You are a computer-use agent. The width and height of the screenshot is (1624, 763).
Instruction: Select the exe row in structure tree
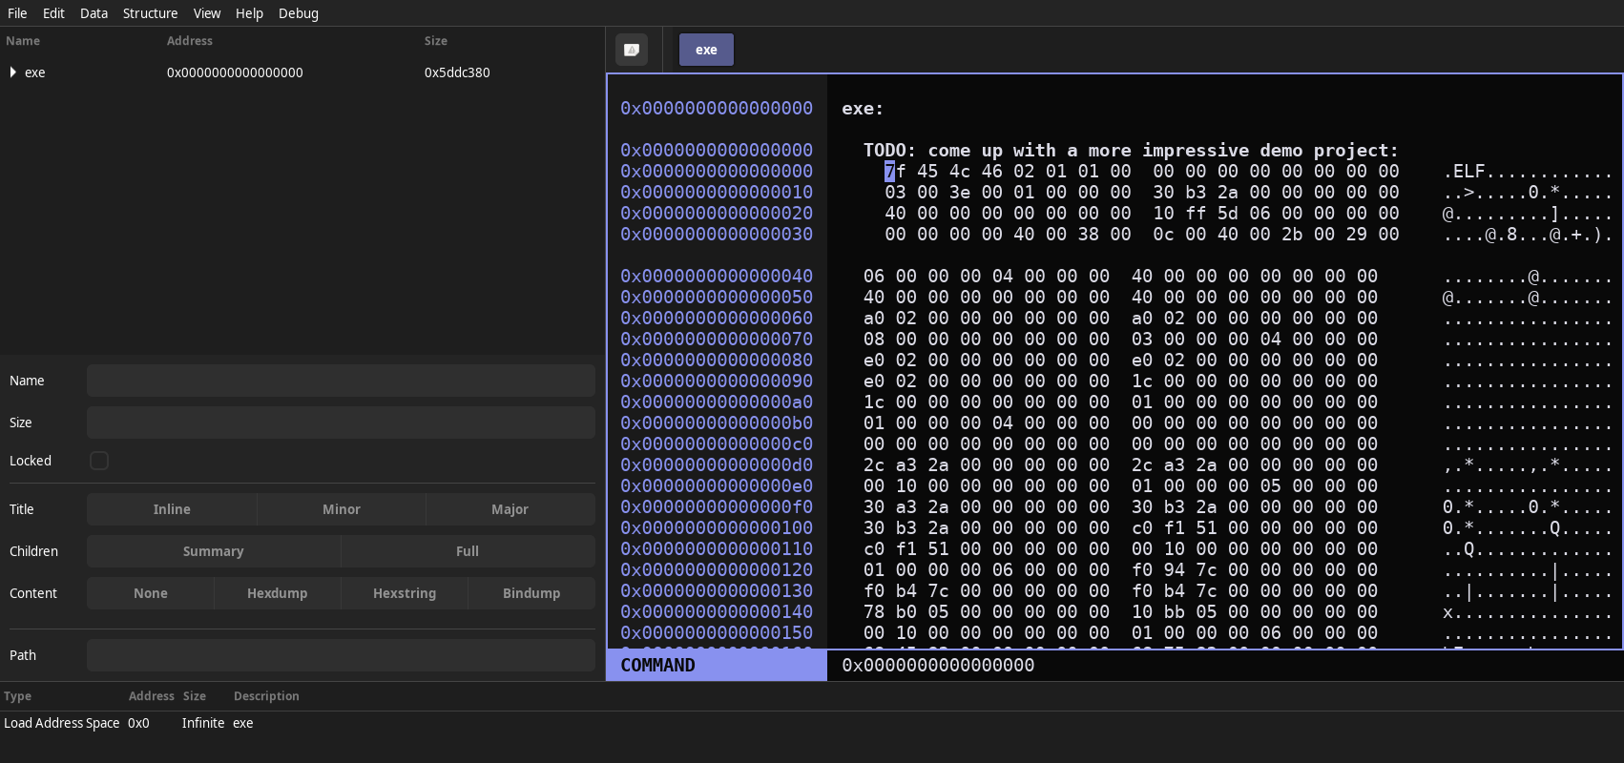pos(302,72)
